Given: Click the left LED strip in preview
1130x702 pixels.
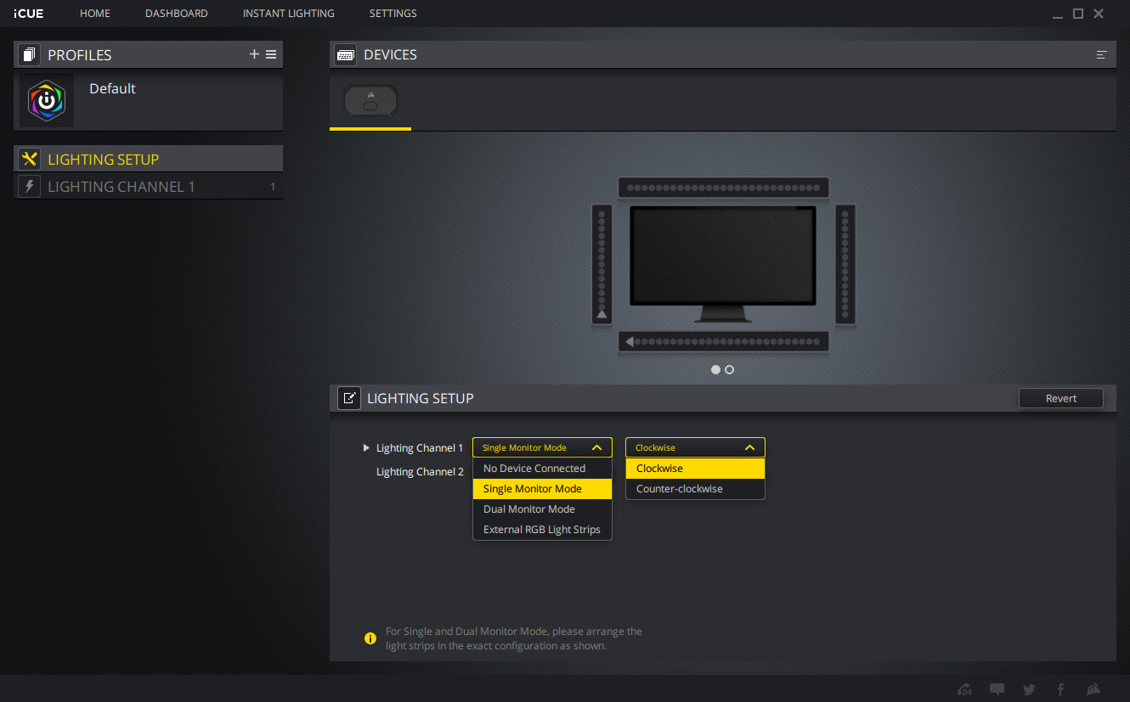Looking at the screenshot, I should click(602, 264).
